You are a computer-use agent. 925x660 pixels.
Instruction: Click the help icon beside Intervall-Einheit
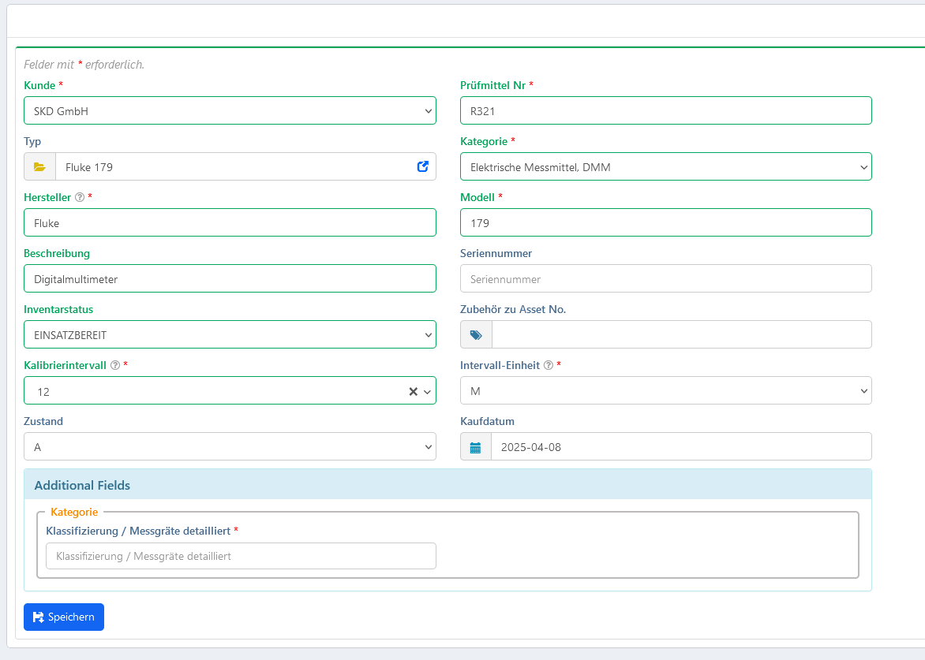[549, 366]
